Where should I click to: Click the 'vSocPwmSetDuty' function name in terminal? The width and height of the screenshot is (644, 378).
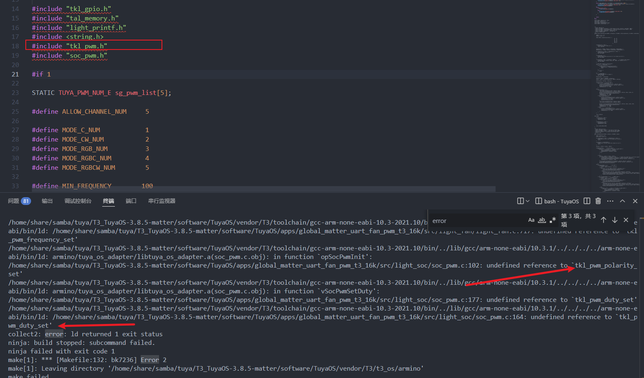tap(347, 291)
